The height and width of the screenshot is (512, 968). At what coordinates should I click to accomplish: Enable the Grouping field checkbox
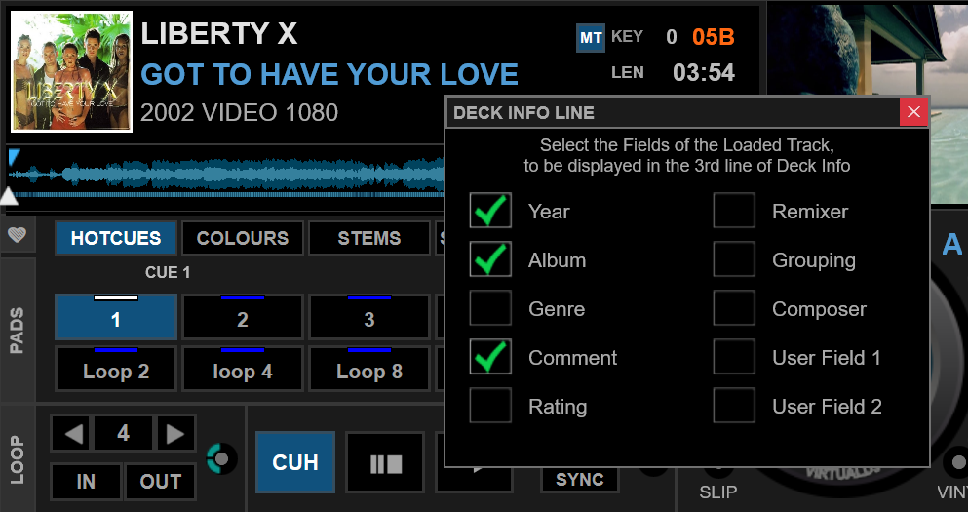[734, 259]
